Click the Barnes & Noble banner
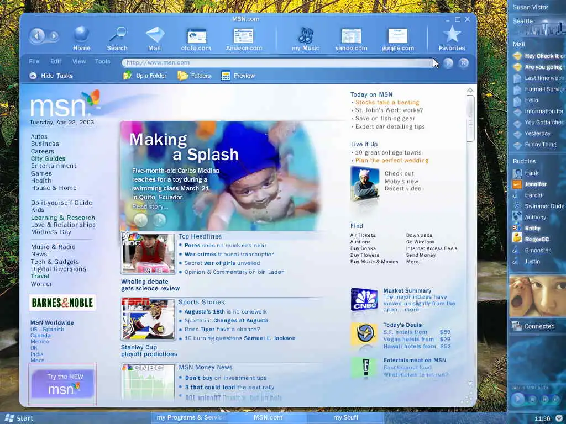This screenshot has width=566, height=424. [62, 303]
